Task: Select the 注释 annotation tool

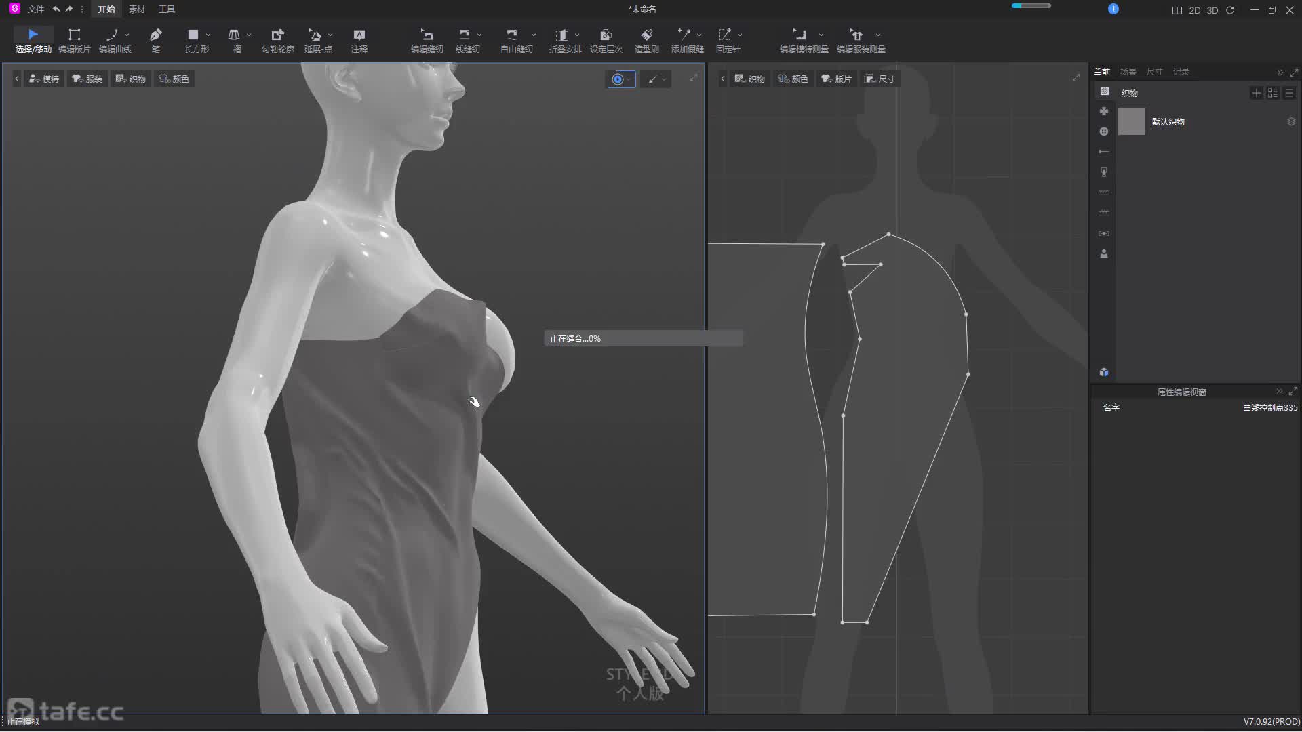Action: [x=359, y=39]
